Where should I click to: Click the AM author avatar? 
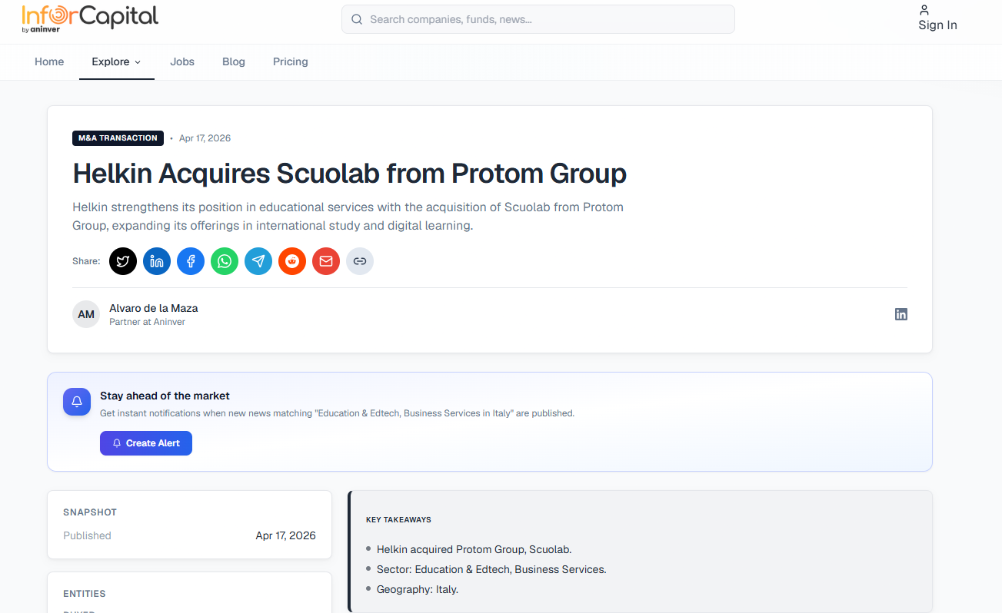tap(86, 314)
